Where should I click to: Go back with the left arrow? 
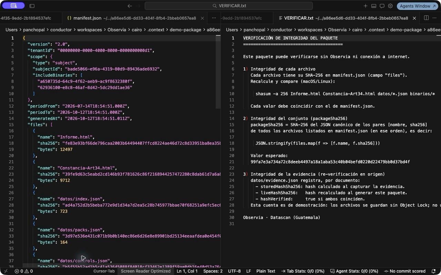click(130, 6)
